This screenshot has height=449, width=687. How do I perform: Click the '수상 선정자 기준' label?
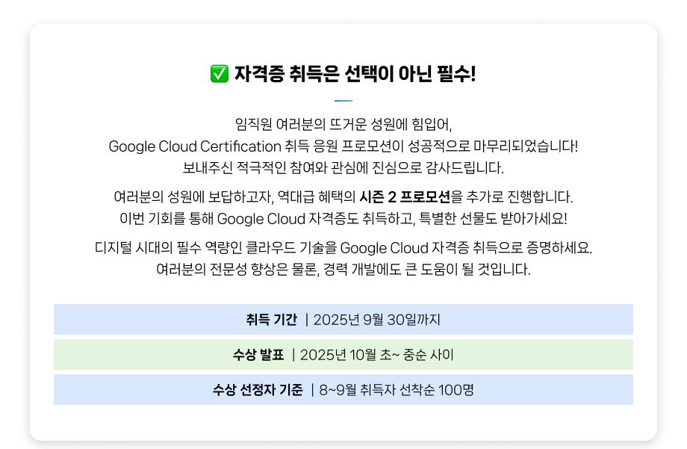[x=258, y=390]
